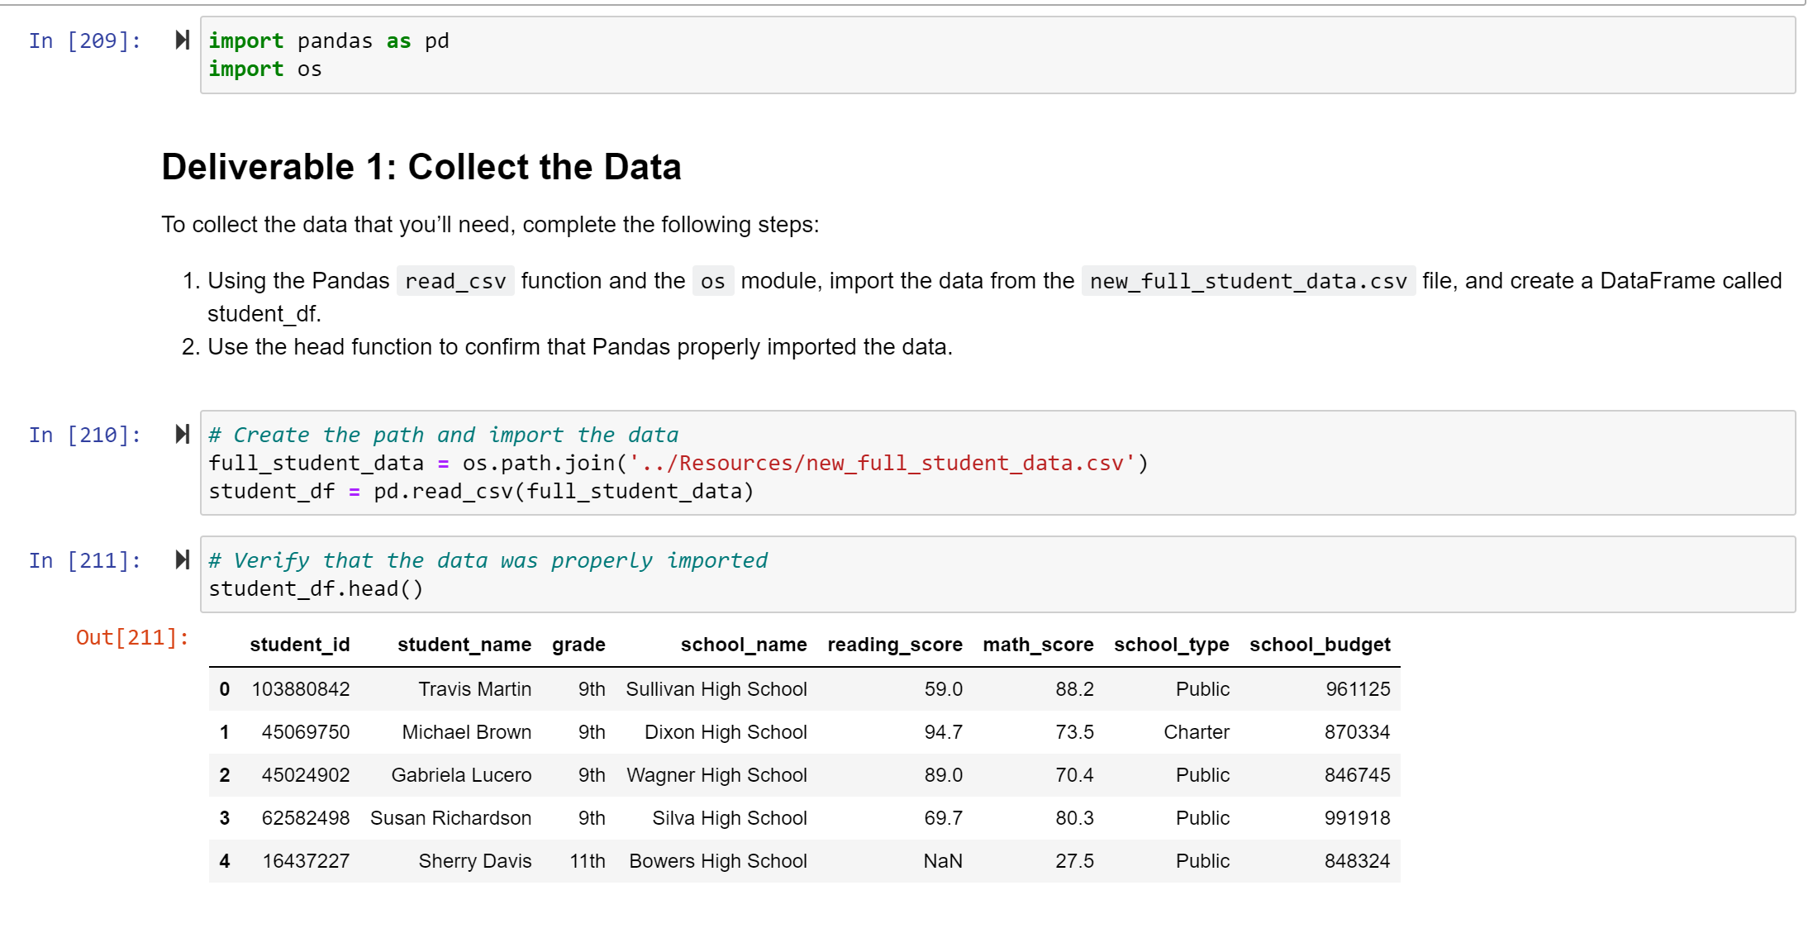Click the 'Michael Brown' cell
Screen dimensions: 1813x933
[x=467, y=732]
